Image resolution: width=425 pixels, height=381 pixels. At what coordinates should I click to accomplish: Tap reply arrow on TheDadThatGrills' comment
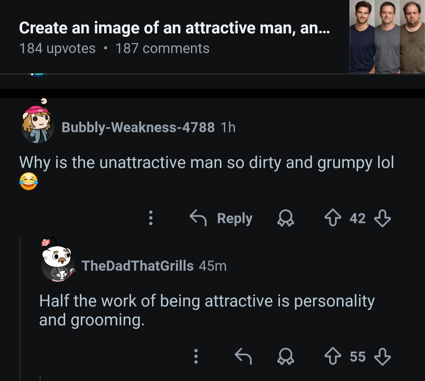(243, 356)
